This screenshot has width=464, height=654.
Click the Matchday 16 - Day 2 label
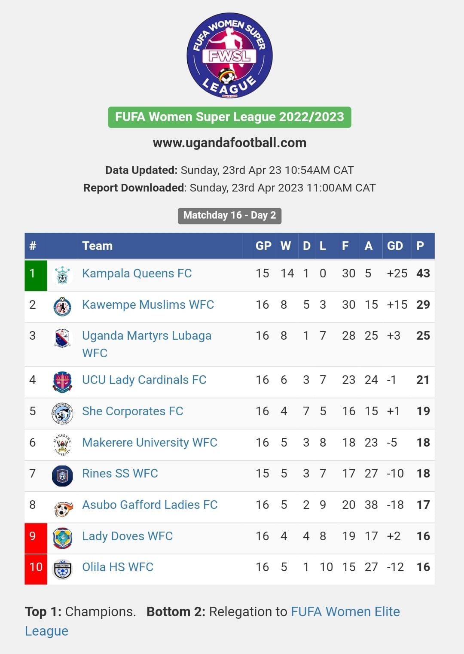click(x=229, y=216)
